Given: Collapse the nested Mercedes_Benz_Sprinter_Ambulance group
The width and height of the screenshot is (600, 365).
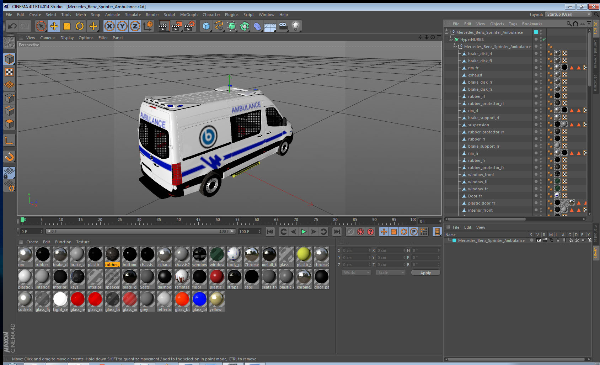Looking at the screenshot, I should [455, 46].
